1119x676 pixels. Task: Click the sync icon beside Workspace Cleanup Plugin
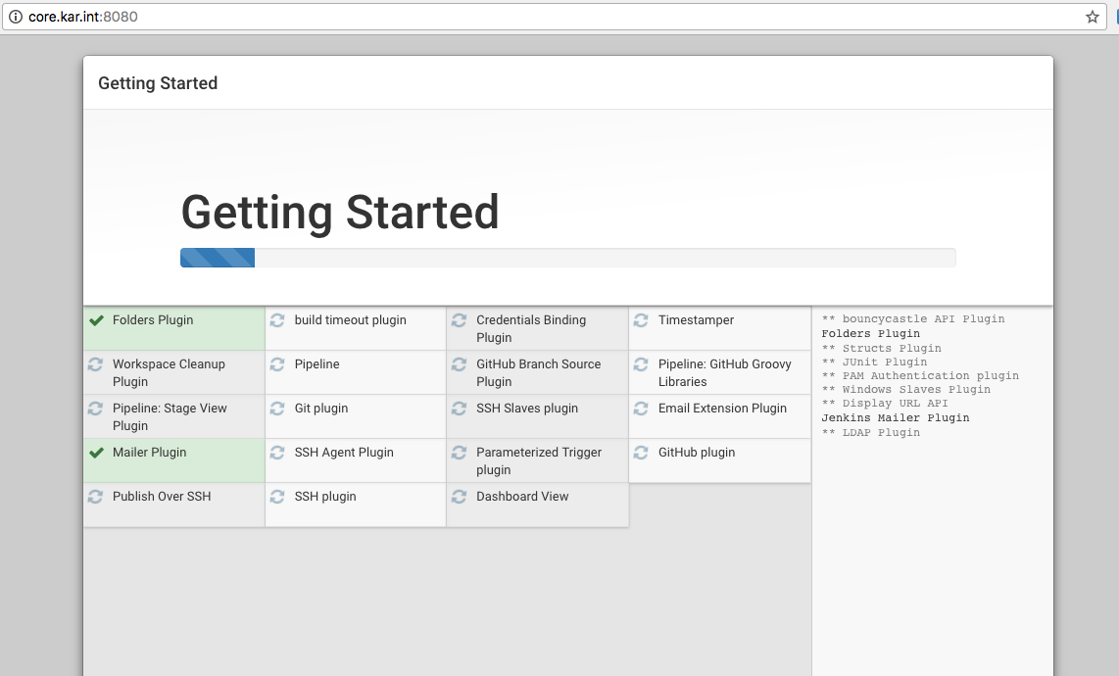(95, 364)
